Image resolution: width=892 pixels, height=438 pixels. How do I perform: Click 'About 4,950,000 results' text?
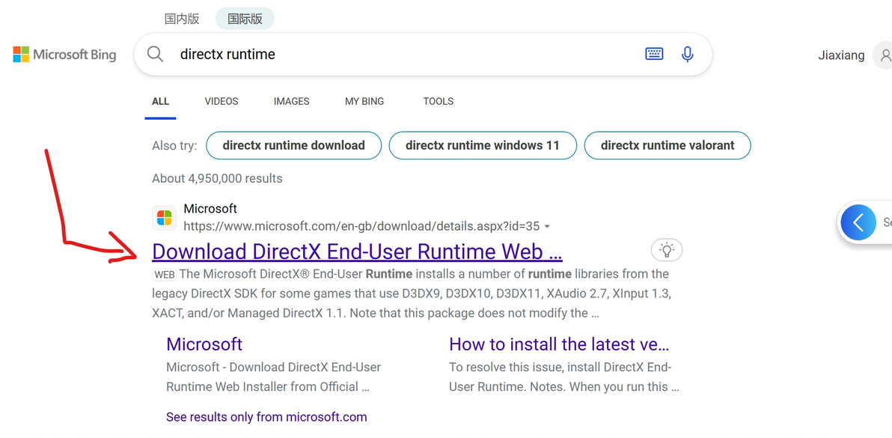pos(217,179)
